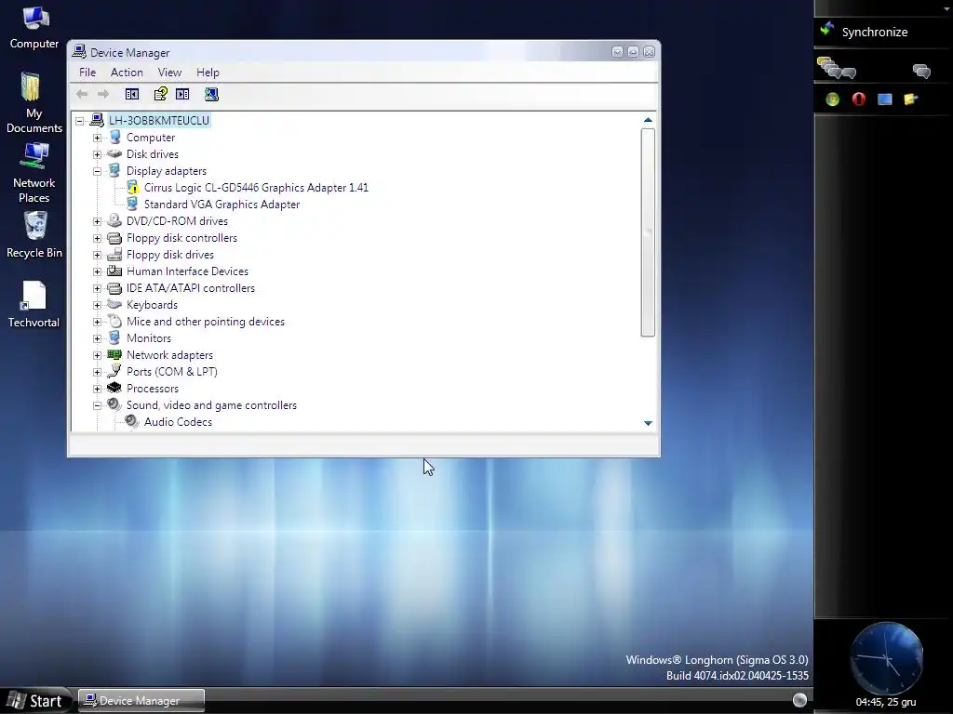Click the Audio Codecs speaker icon

coord(132,421)
